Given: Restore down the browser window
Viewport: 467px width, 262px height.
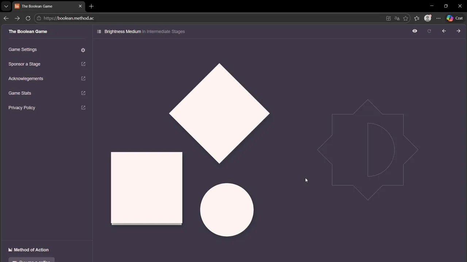Looking at the screenshot, I should click(x=446, y=6).
